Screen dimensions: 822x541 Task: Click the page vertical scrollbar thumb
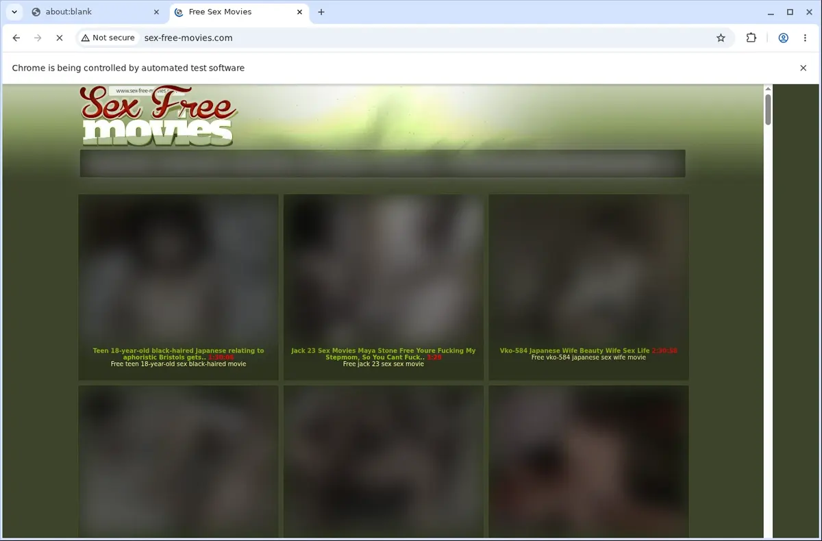pyautogui.click(x=768, y=110)
